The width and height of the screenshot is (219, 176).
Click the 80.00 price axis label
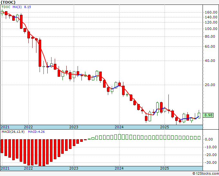point(210,36)
